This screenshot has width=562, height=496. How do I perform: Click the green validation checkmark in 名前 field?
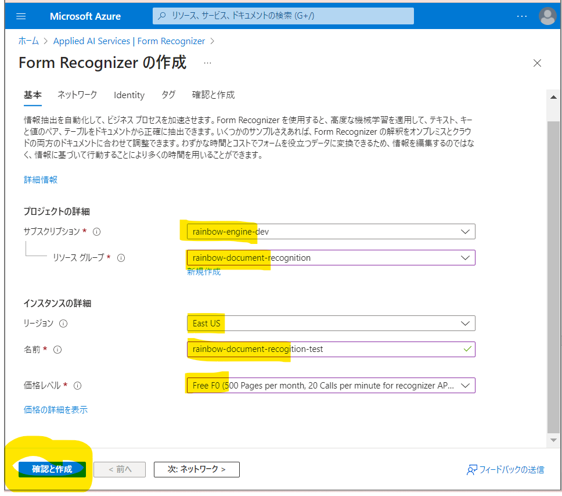[467, 349]
